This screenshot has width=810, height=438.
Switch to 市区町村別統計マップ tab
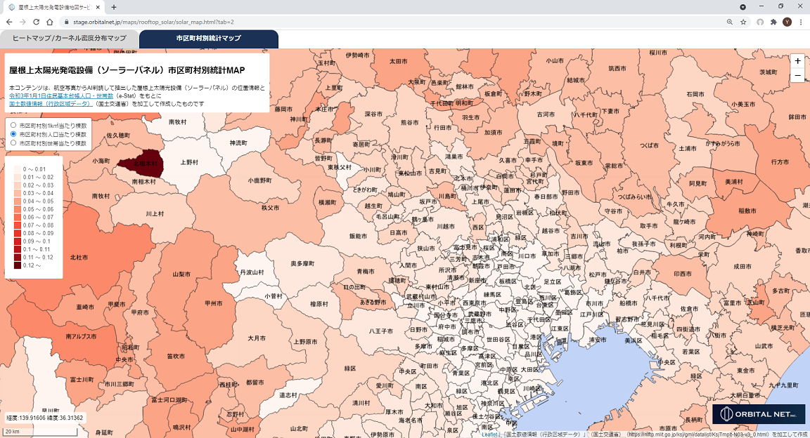[x=208, y=39]
